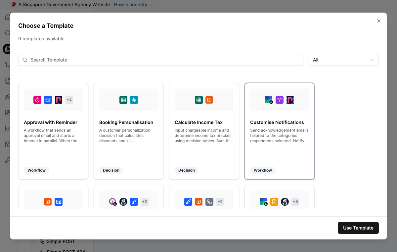Click the purple circle icon in the bottom row
397x252 pixels.
click(113, 202)
